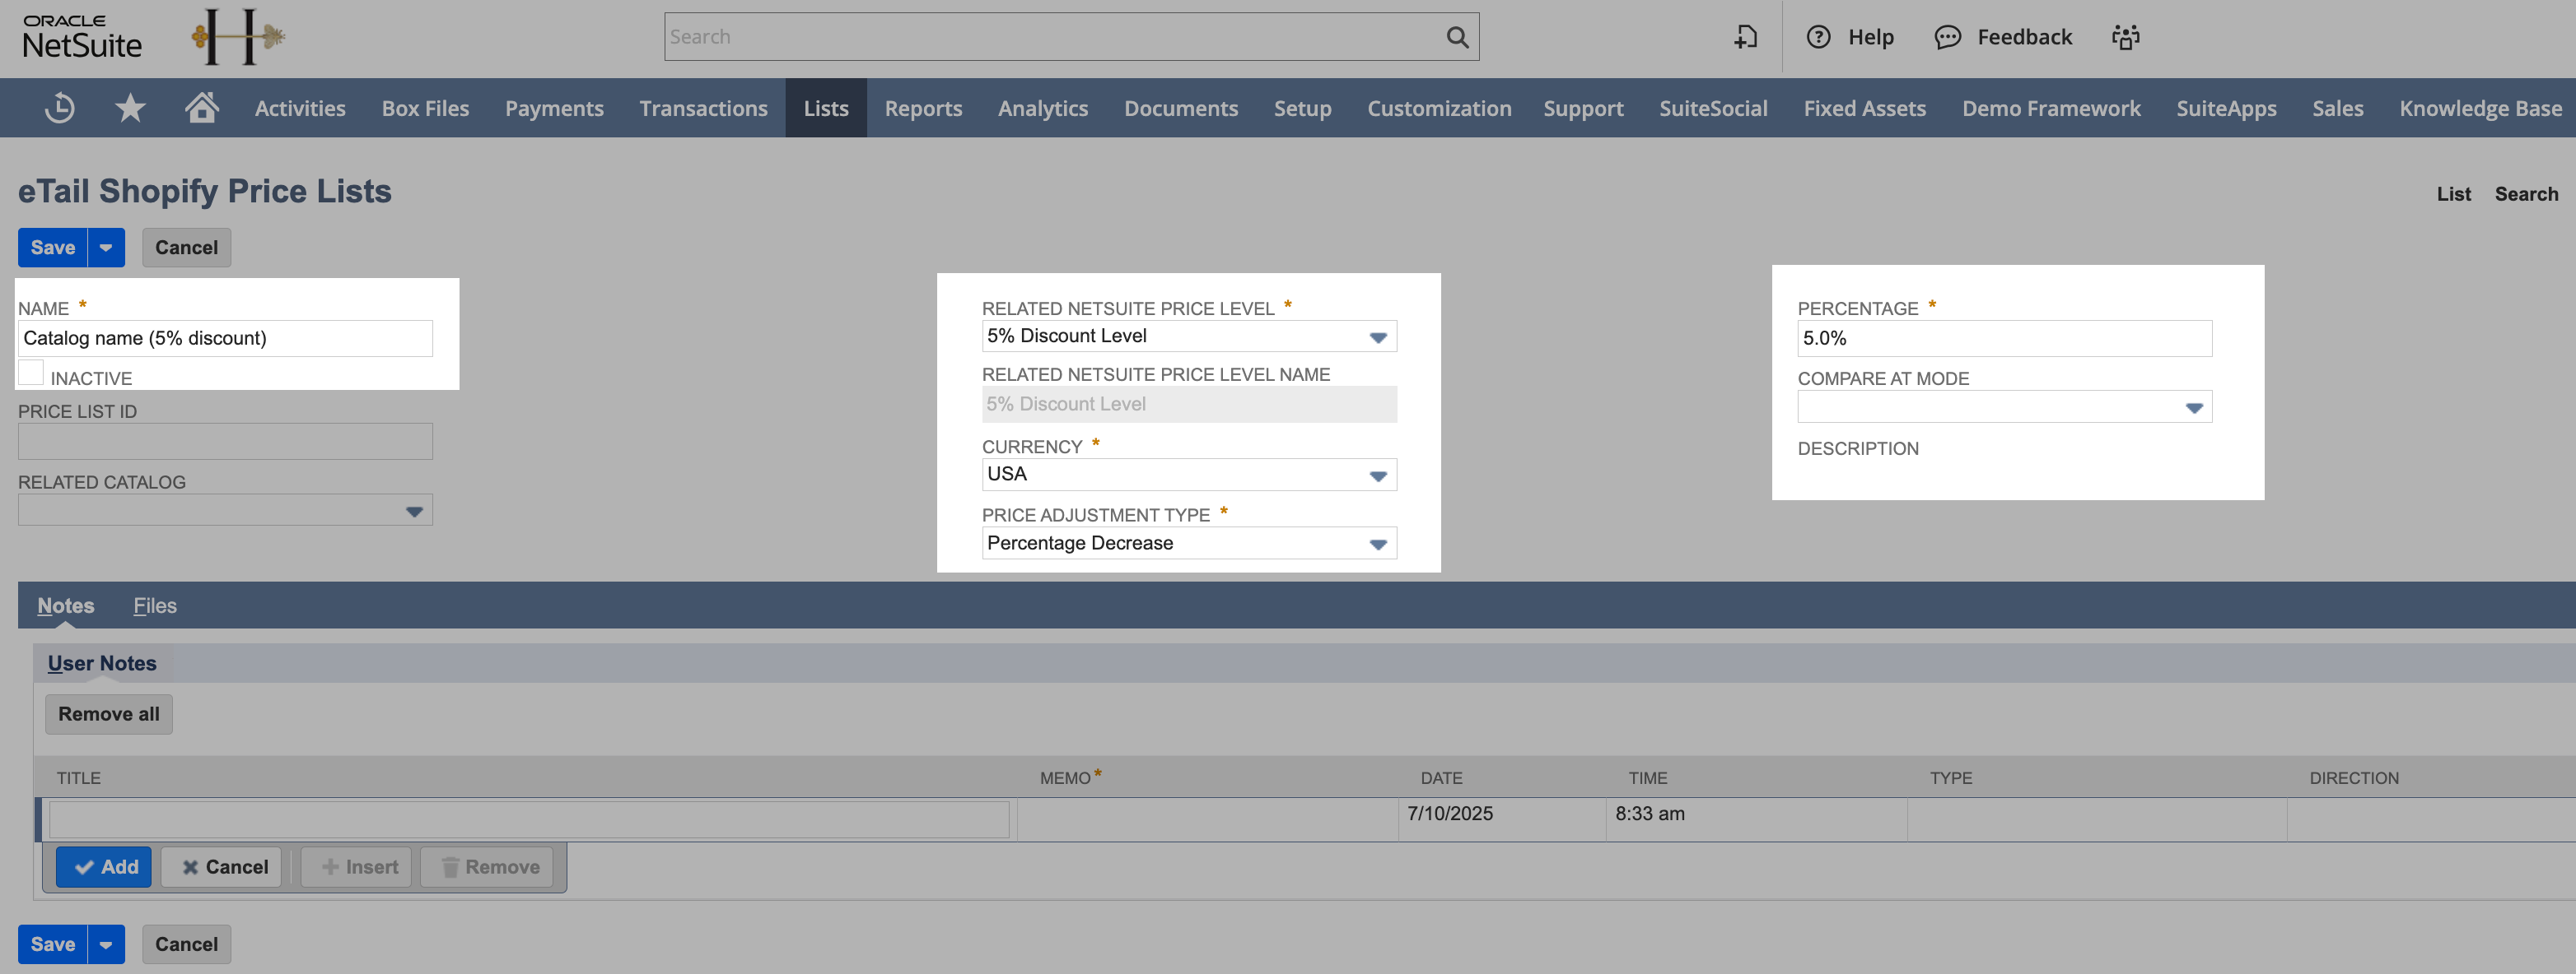The image size is (2576, 974).
Task: Open the Documents menu
Action: [1181, 108]
